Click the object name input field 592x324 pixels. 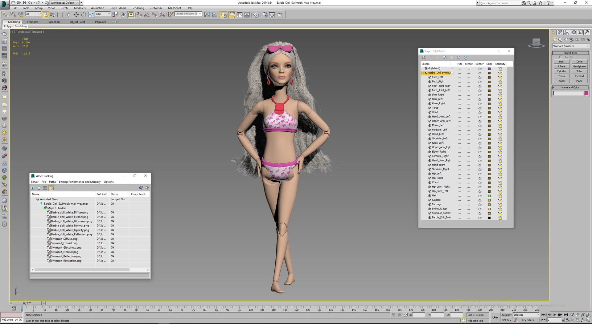[568, 93]
